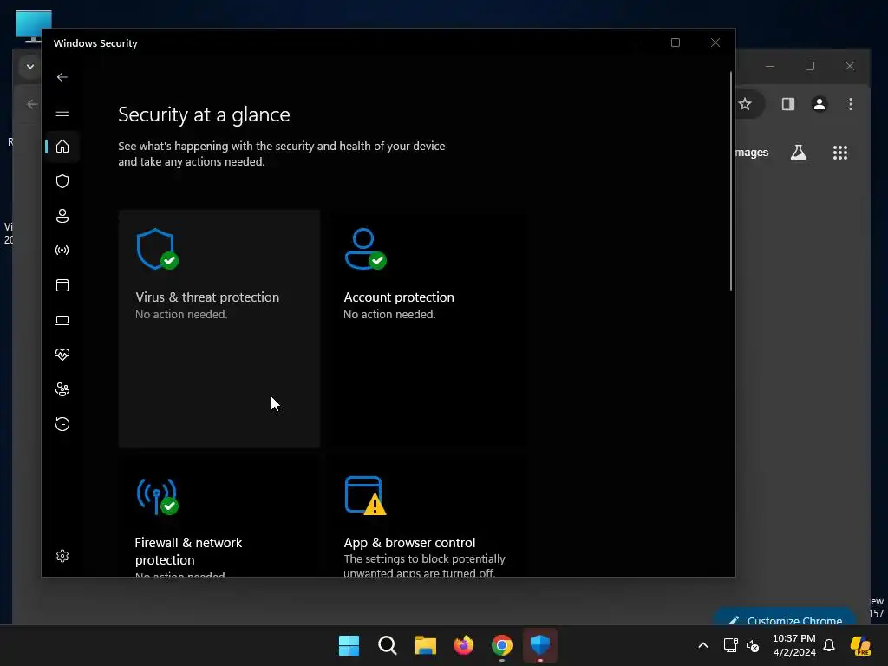888x666 pixels.
Task: Show hidden system tray icons
Action: [702, 645]
